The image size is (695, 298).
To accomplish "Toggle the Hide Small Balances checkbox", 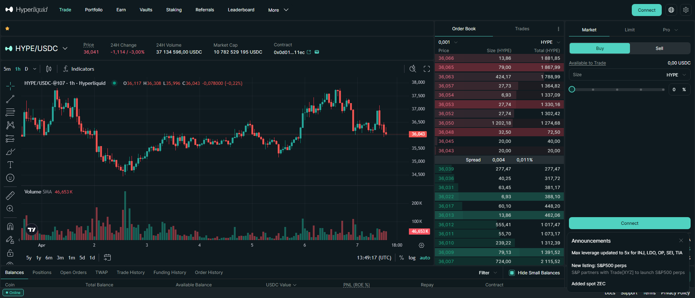I will (x=512, y=273).
